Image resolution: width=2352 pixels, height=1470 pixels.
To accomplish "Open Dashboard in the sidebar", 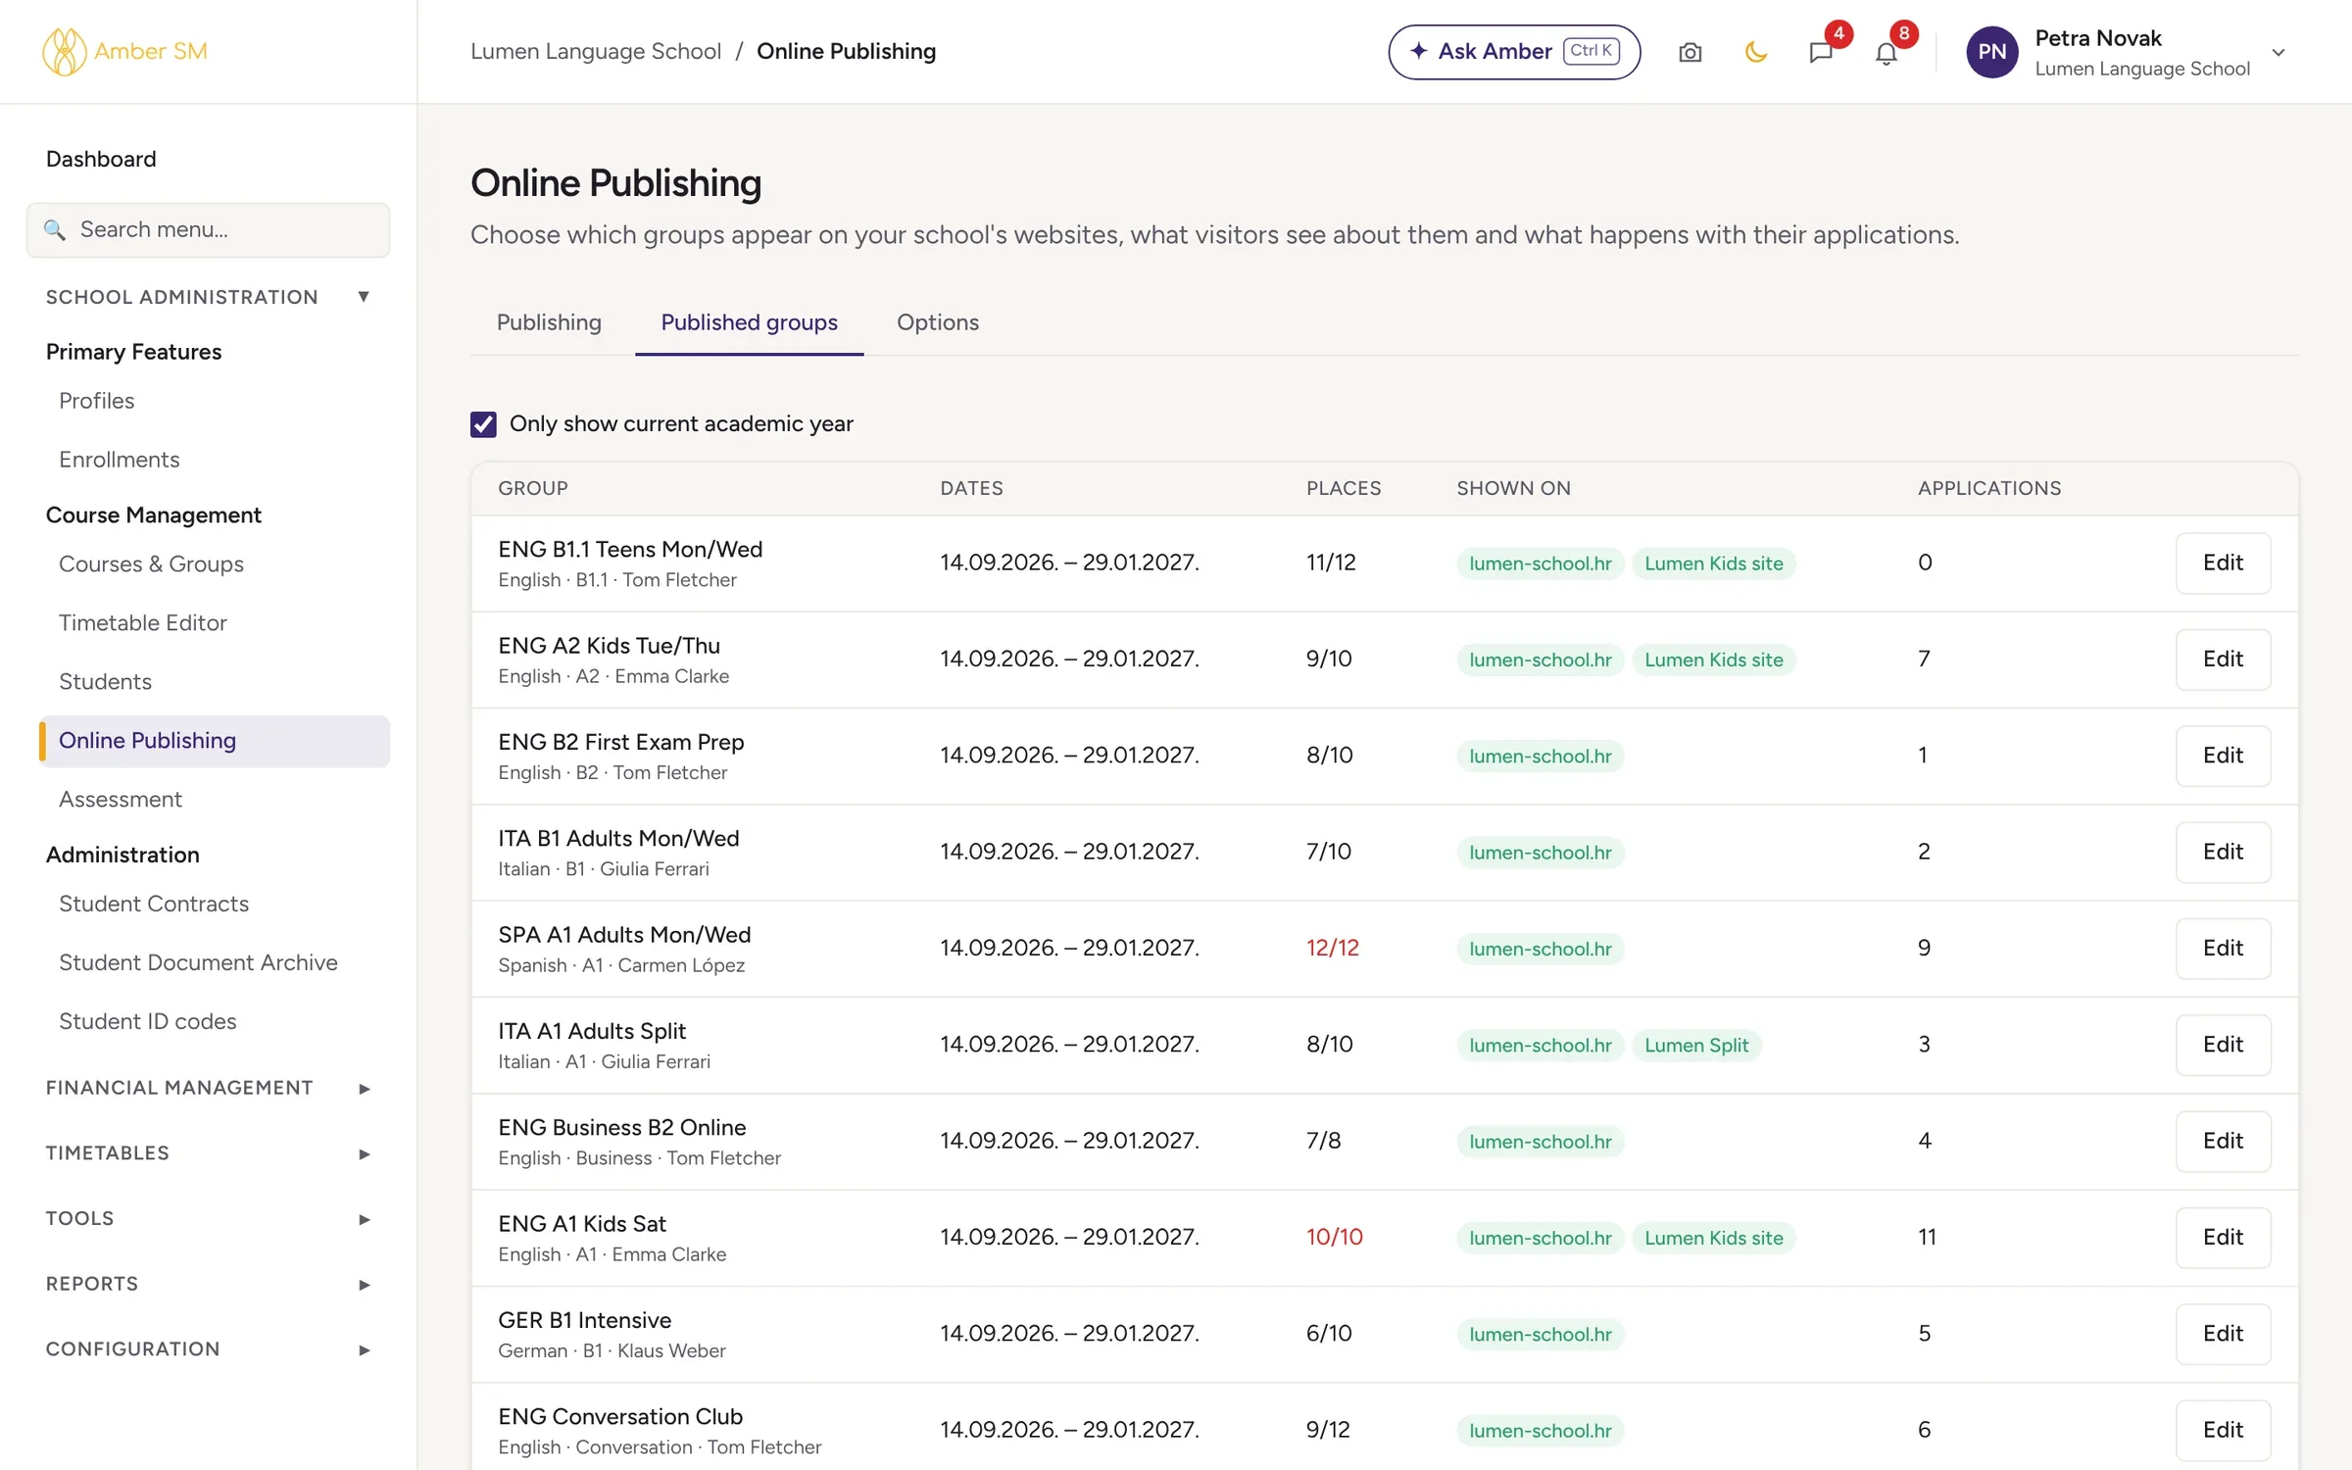I will [x=101, y=159].
